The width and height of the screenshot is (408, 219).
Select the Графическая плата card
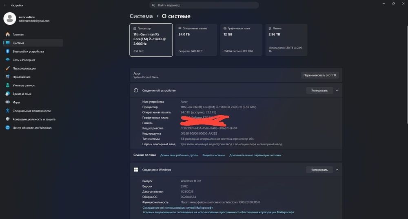(x=241, y=40)
